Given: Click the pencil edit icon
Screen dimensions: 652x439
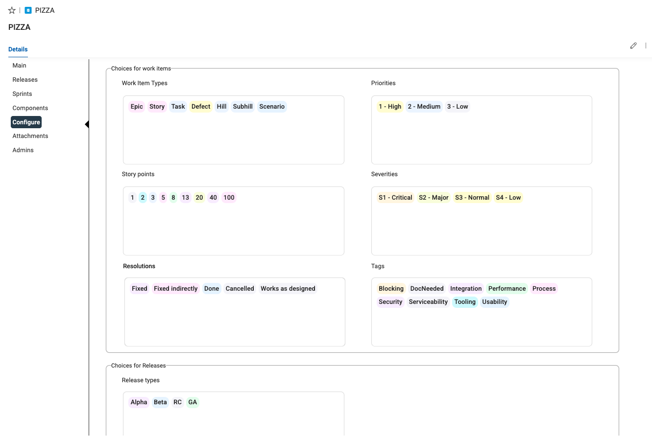Looking at the screenshot, I should pyautogui.click(x=633, y=46).
